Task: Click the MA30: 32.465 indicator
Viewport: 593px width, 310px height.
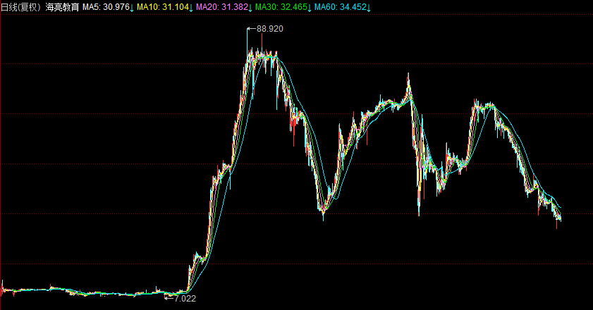Action: [x=281, y=7]
